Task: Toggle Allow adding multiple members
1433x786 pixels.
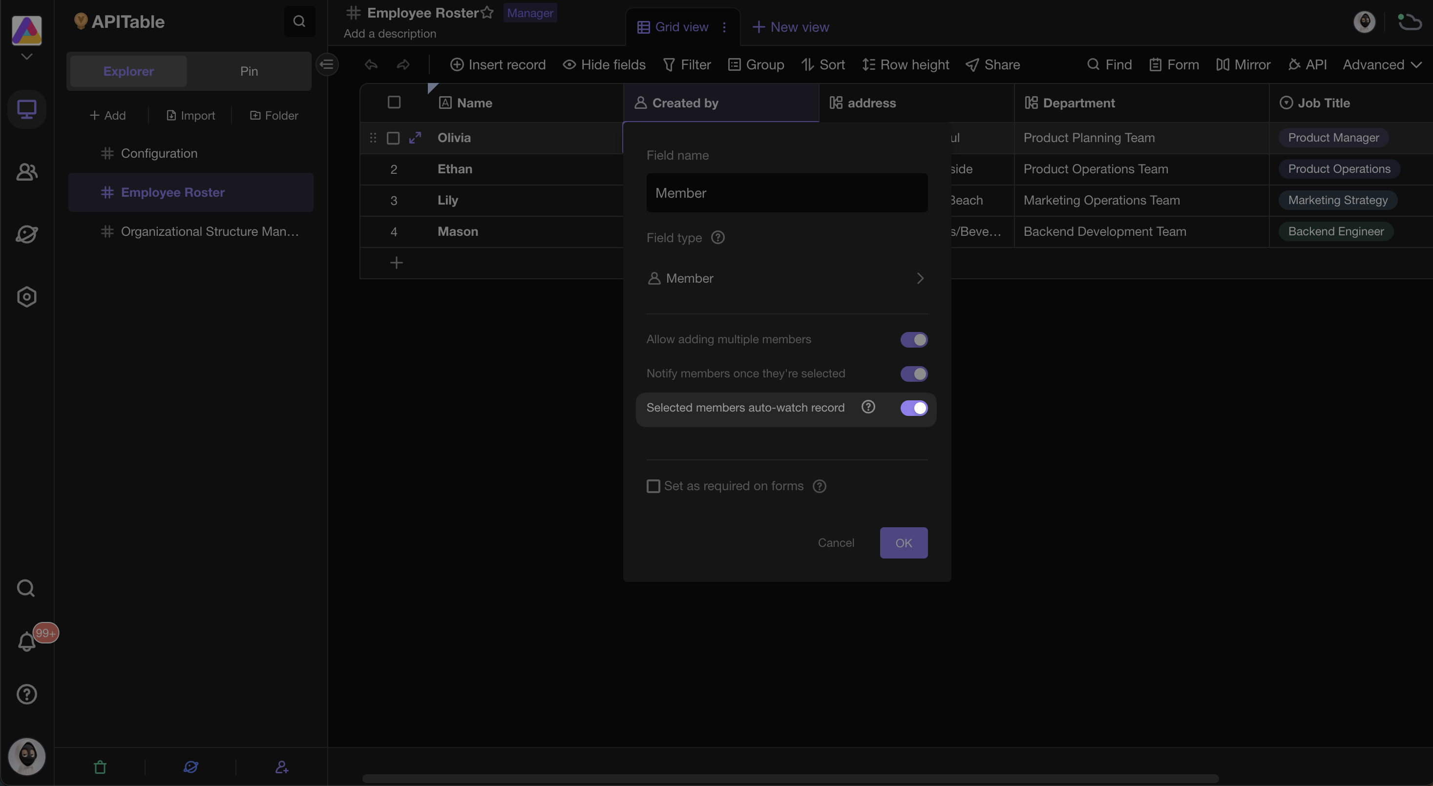Action: (x=913, y=340)
